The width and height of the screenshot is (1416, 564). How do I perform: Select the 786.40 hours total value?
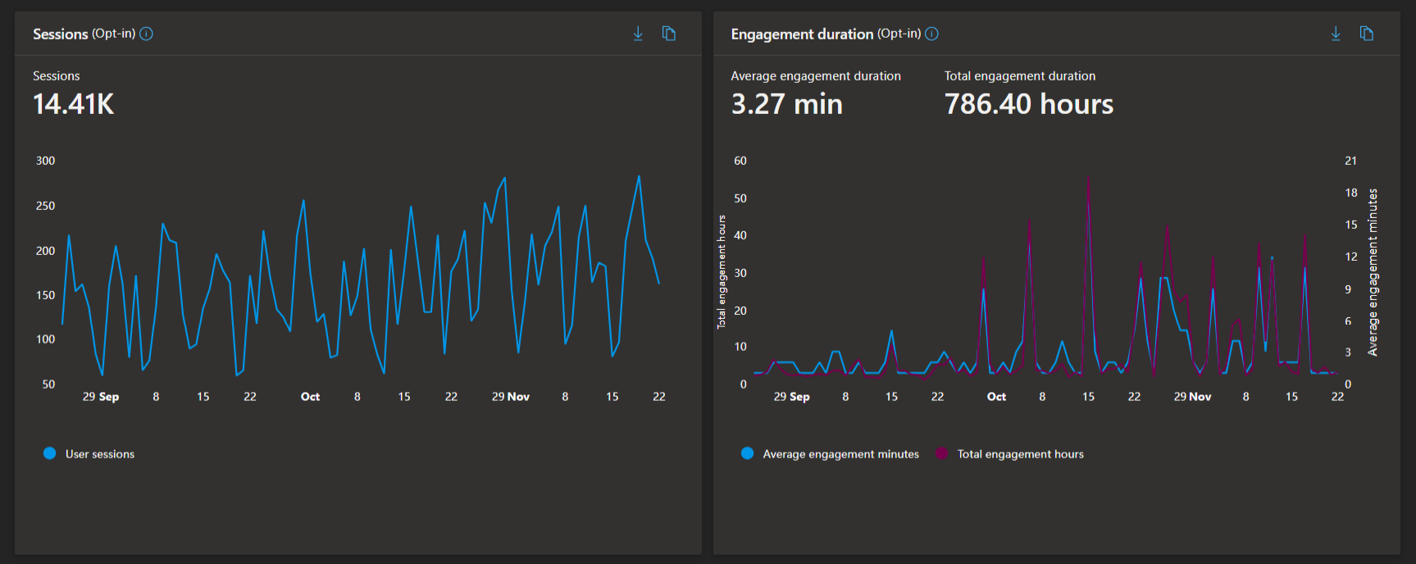point(1028,104)
